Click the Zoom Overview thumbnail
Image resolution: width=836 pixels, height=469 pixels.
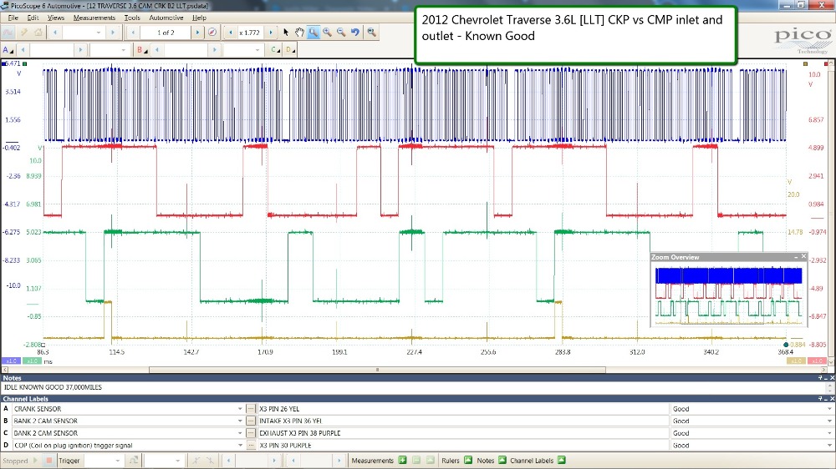tap(728, 296)
